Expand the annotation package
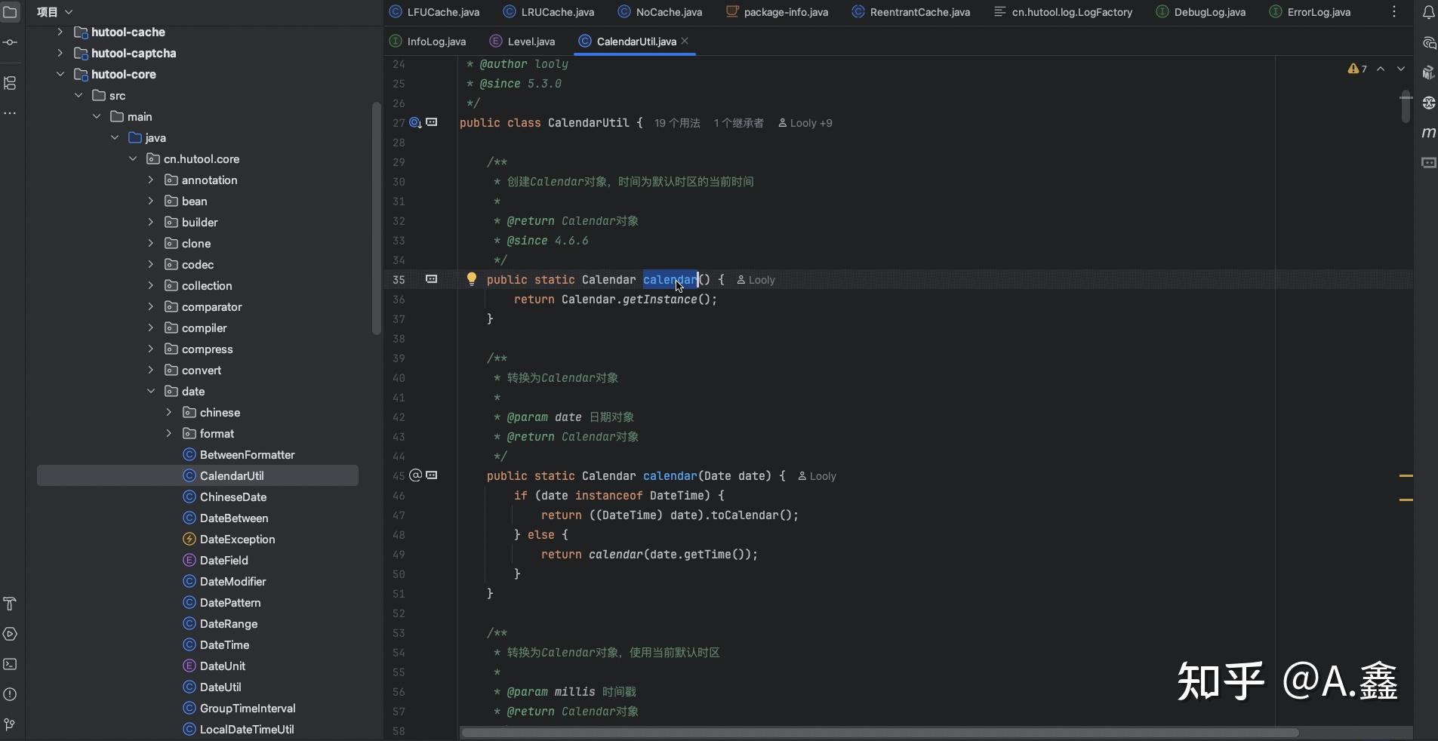 pyautogui.click(x=151, y=180)
